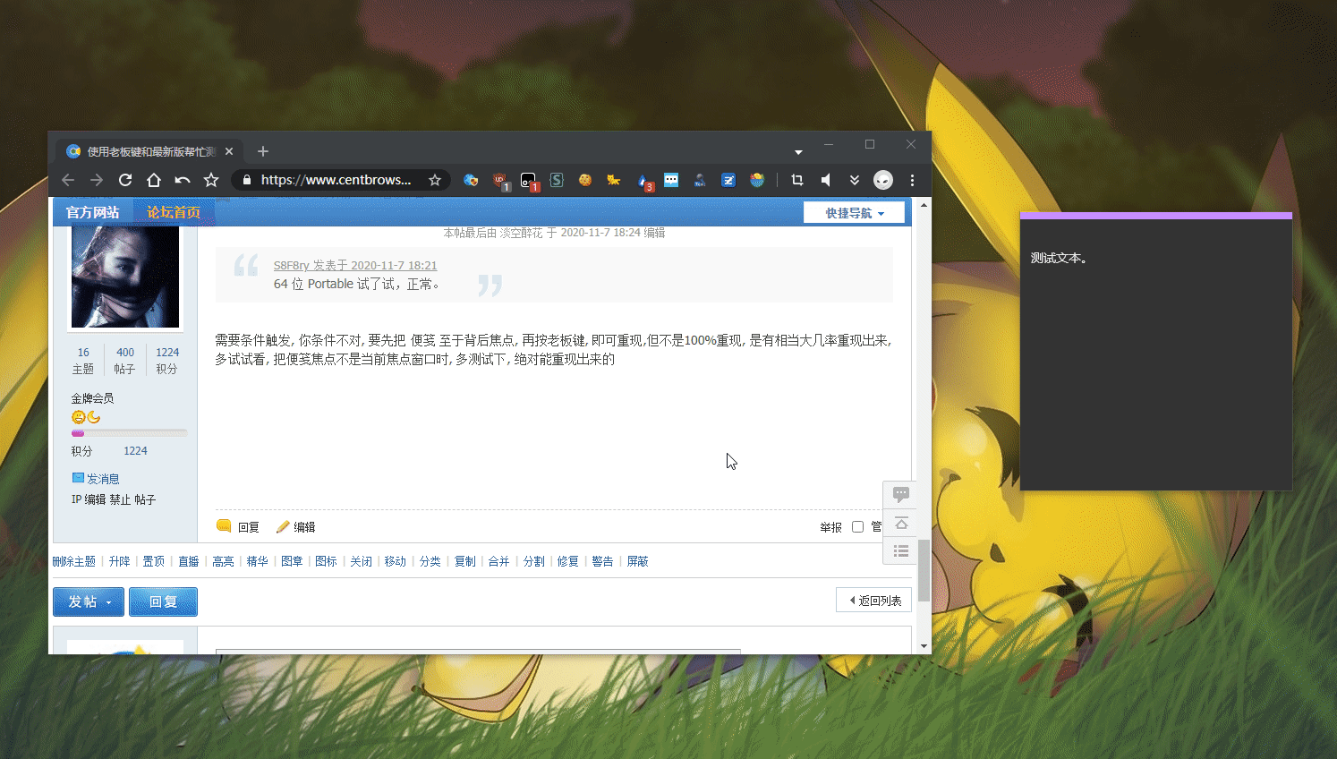Click the poster's avatar image
This screenshot has width=1337, height=759.
[125, 277]
